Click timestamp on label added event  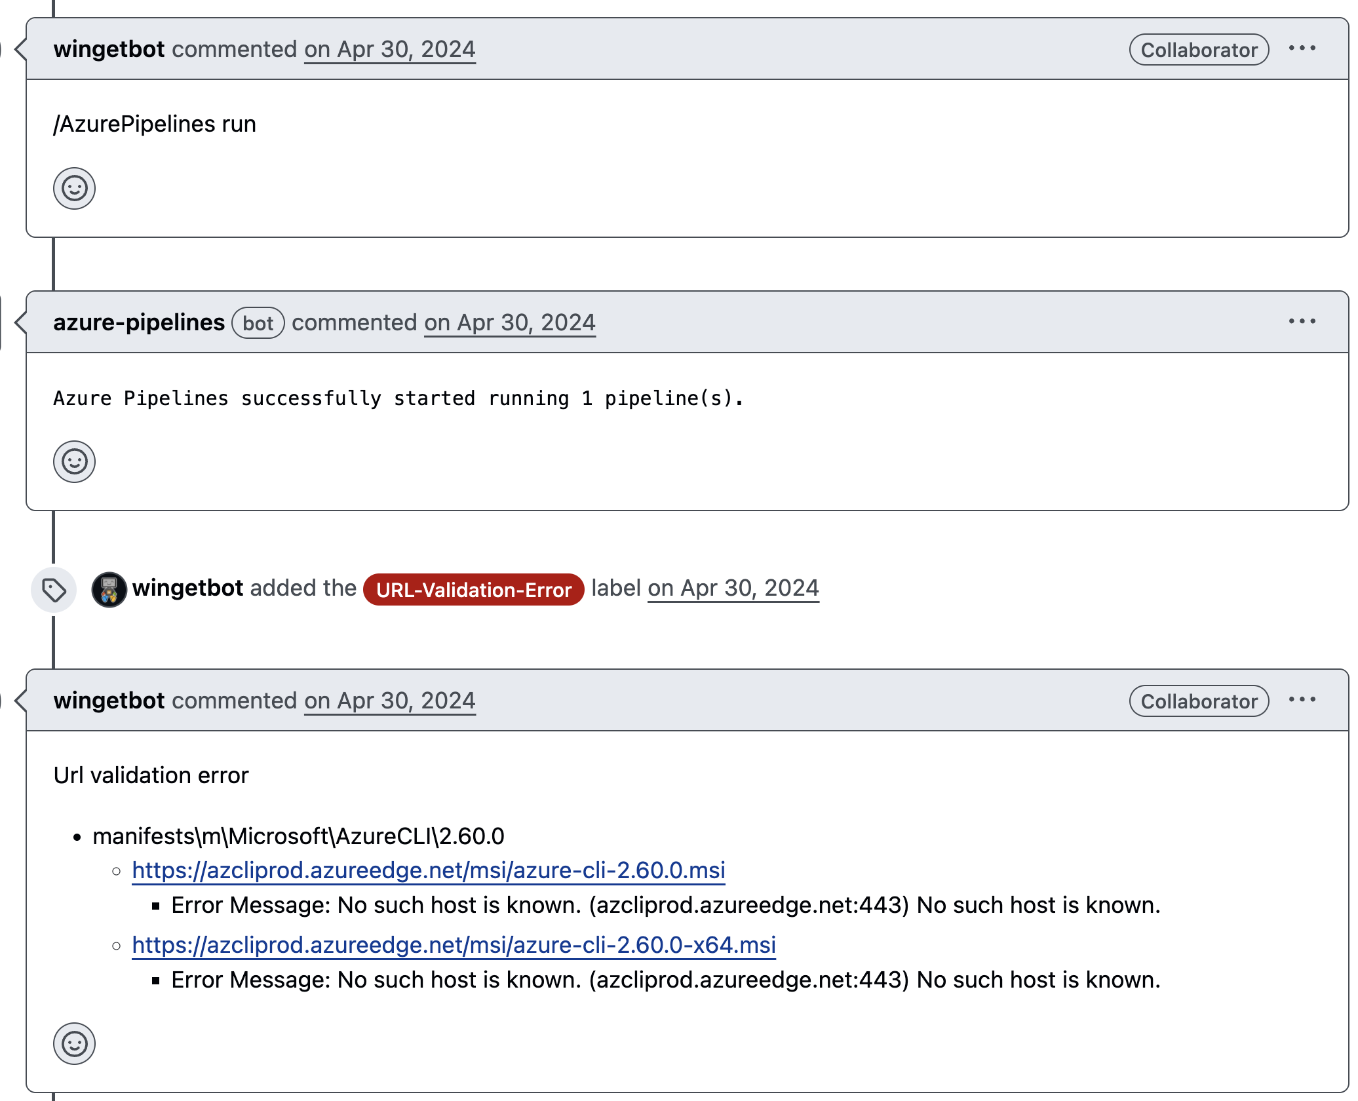pos(733,589)
